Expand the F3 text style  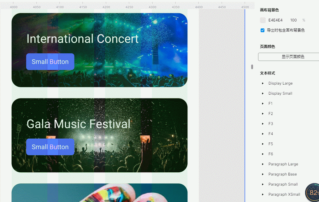tap(263, 124)
